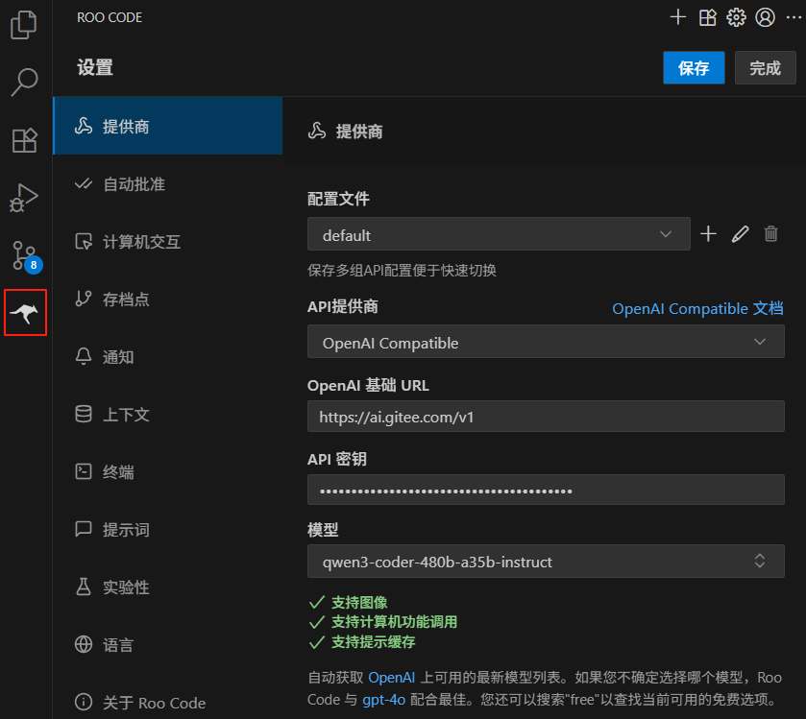This screenshot has height=719, width=806.
Task: Click the API 密钥 input field
Action: tap(546, 490)
